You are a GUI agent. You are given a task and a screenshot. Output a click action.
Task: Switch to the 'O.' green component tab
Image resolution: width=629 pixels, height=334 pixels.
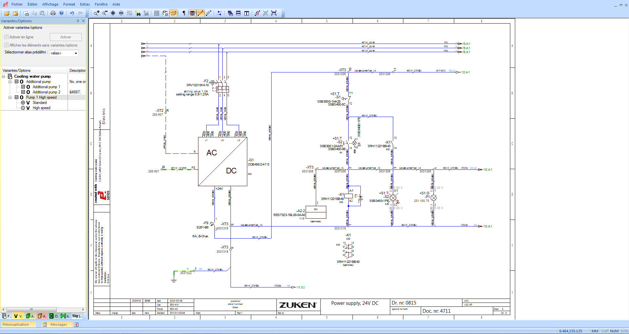(x=54, y=316)
